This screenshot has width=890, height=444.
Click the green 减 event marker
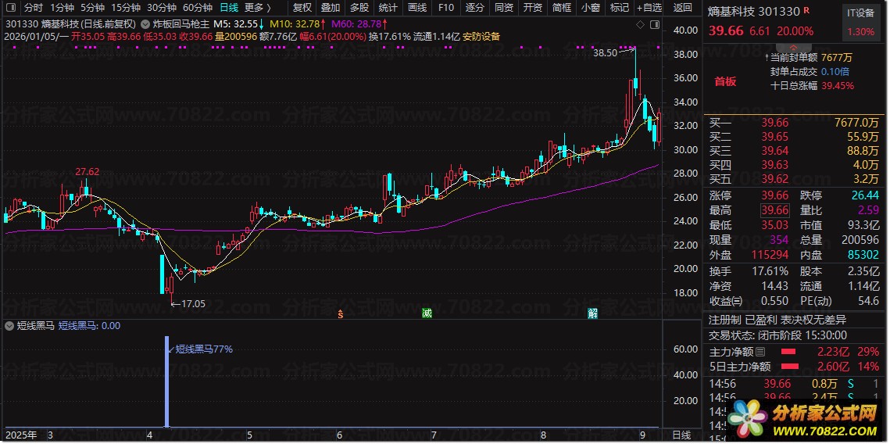click(427, 314)
